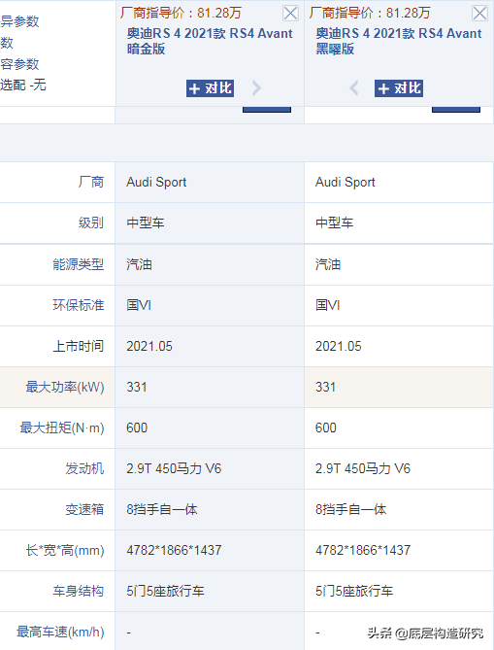This screenshot has width=494, height=650.
Task: Add 暗金版 to comparison with +对比
Action: [210, 88]
